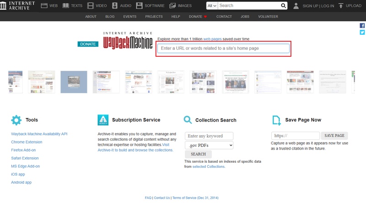
Task: Click the Save Page Now document icon
Action: coord(277,120)
